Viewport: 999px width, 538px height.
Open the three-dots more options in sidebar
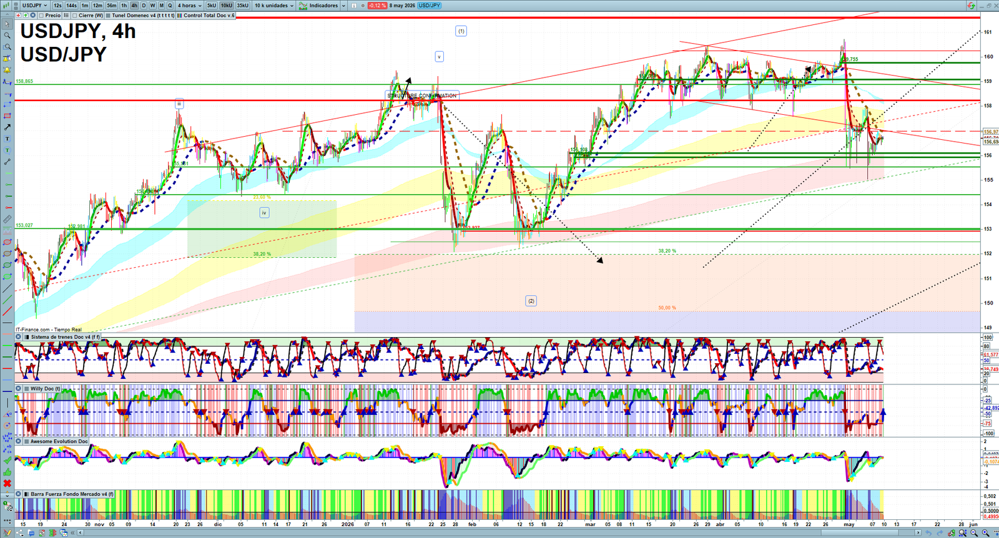click(x=7, y=521)
